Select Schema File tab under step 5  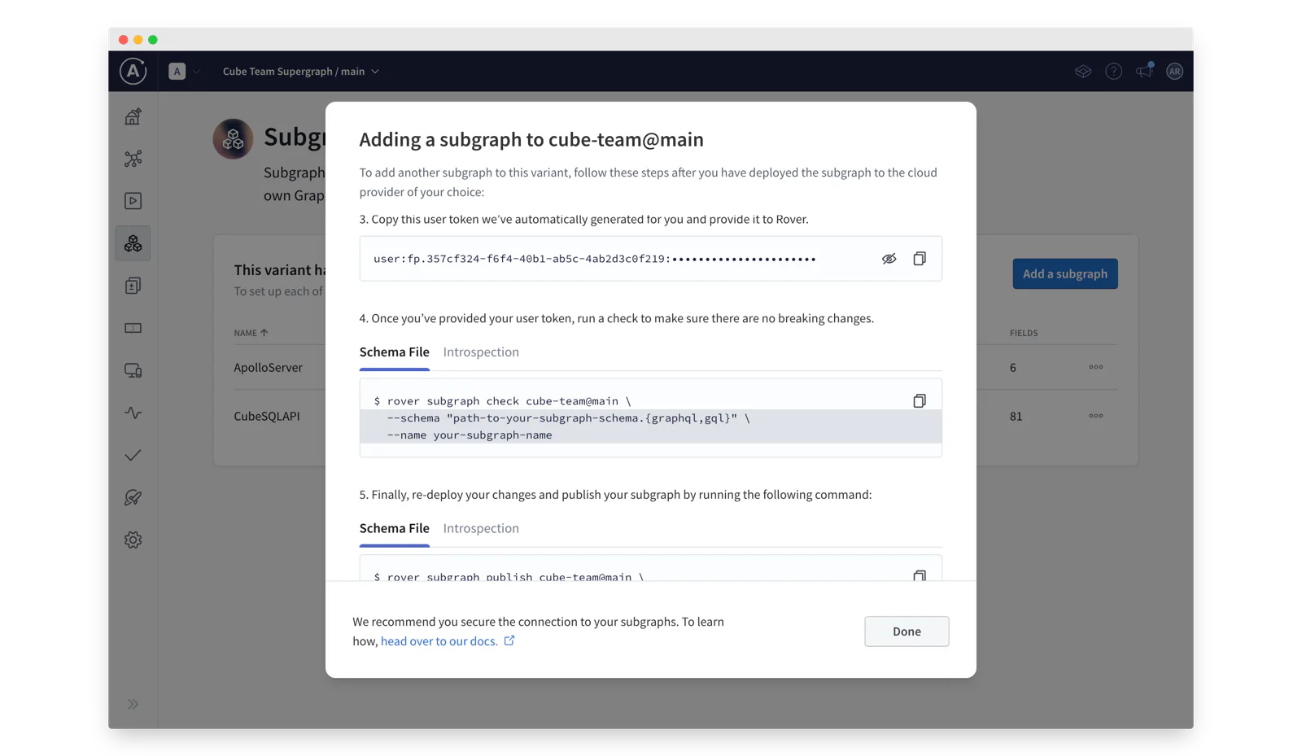(x=395, y=528)
